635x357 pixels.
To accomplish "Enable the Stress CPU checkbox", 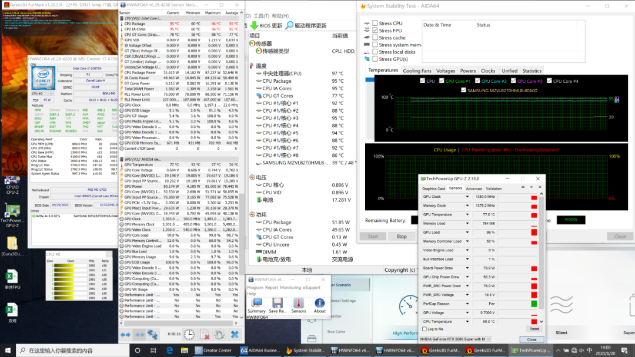I will [x=375, y=23].
